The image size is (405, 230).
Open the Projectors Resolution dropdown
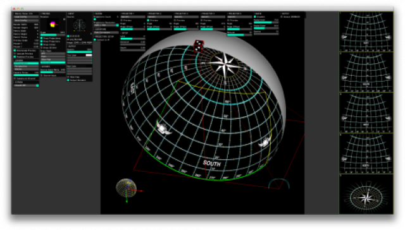(106, 25)
